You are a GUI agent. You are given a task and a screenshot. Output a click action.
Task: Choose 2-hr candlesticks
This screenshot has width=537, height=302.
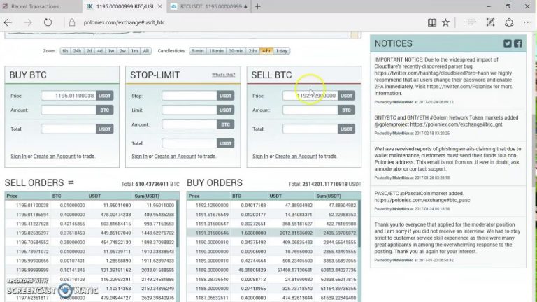point(252,50)
